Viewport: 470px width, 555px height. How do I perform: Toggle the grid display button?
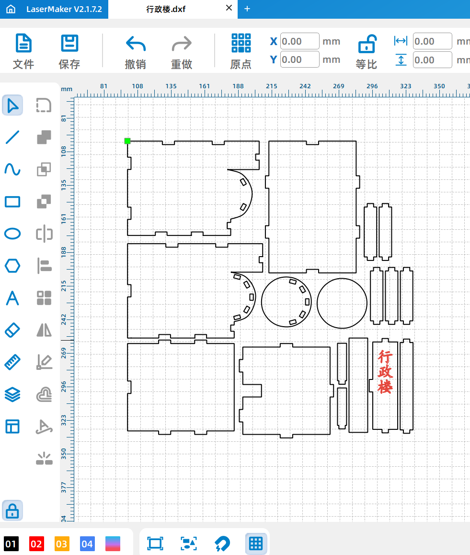[256, 543]
